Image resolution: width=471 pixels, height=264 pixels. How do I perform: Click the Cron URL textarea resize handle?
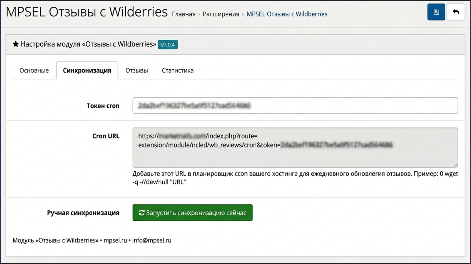pyautogui.click(x=456, y=165)
